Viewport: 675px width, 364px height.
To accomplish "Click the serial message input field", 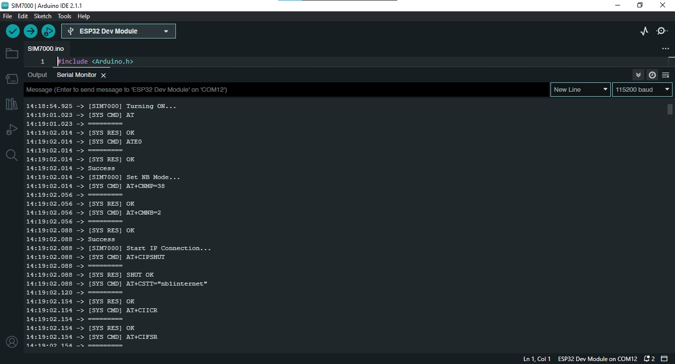I will 287,89.
